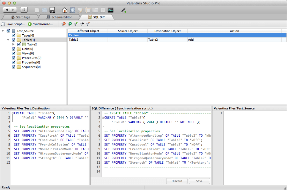Click the Synchronize... button

click(40, 24)
